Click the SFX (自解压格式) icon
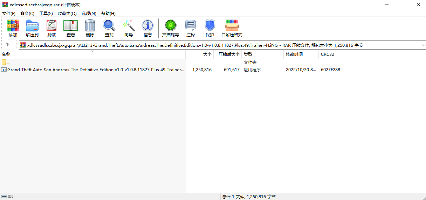The width and height of the screenshot is (426, 200). 232,28
